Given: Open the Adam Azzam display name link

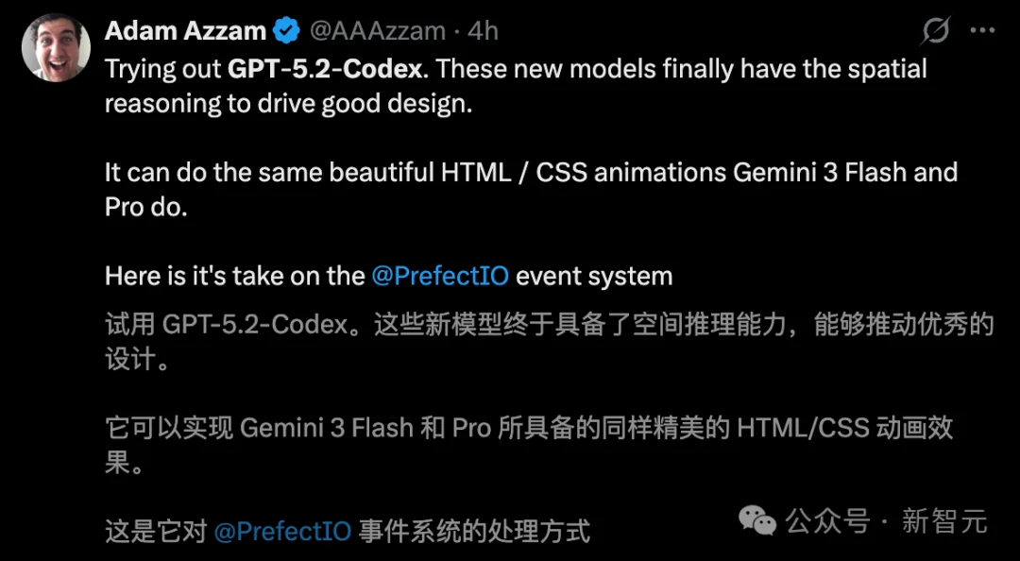Looking at the screenshot, I should (185, 30).
